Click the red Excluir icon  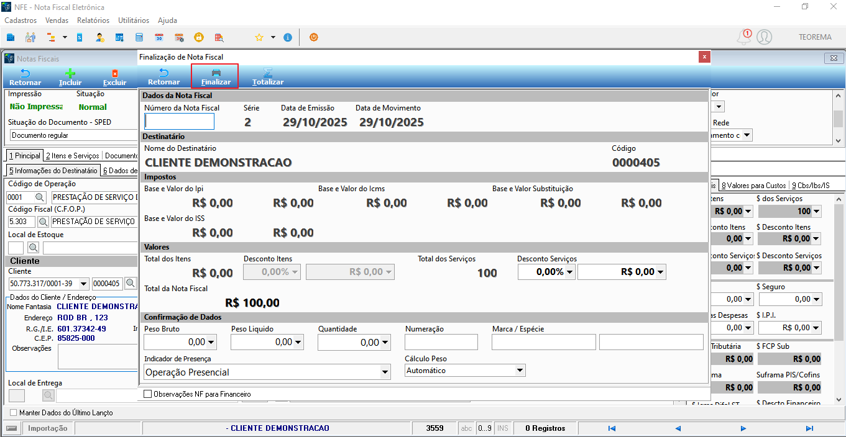click(x=114, y=73)
